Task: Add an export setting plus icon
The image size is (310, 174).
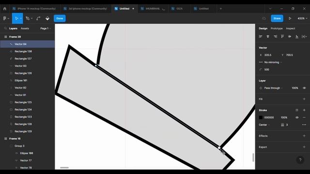Action: coord(304,147)
